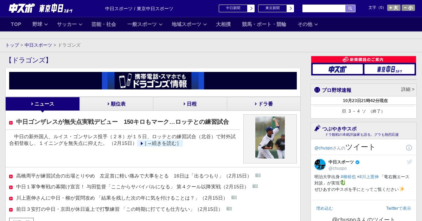Image resolution: width=422 pixels, height=221 pixels.
Task: Click 続きを読む link
Action: pyautogui.click(x=160, y=143)
